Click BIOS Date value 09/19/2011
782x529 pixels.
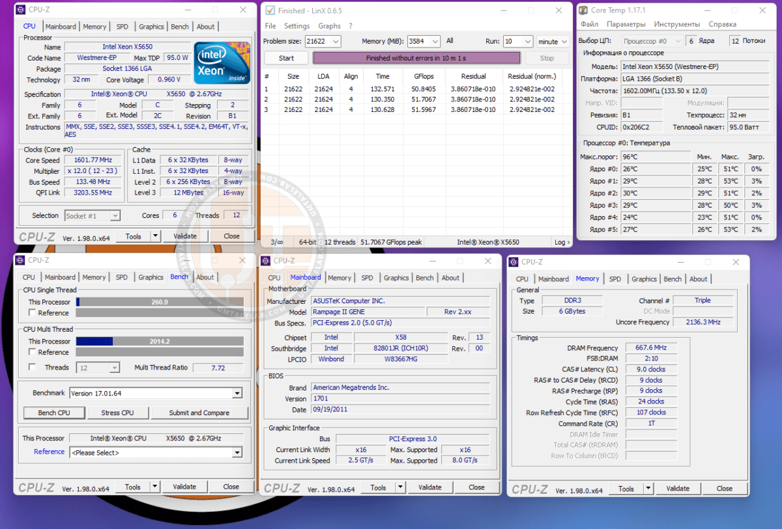[400, 410]
